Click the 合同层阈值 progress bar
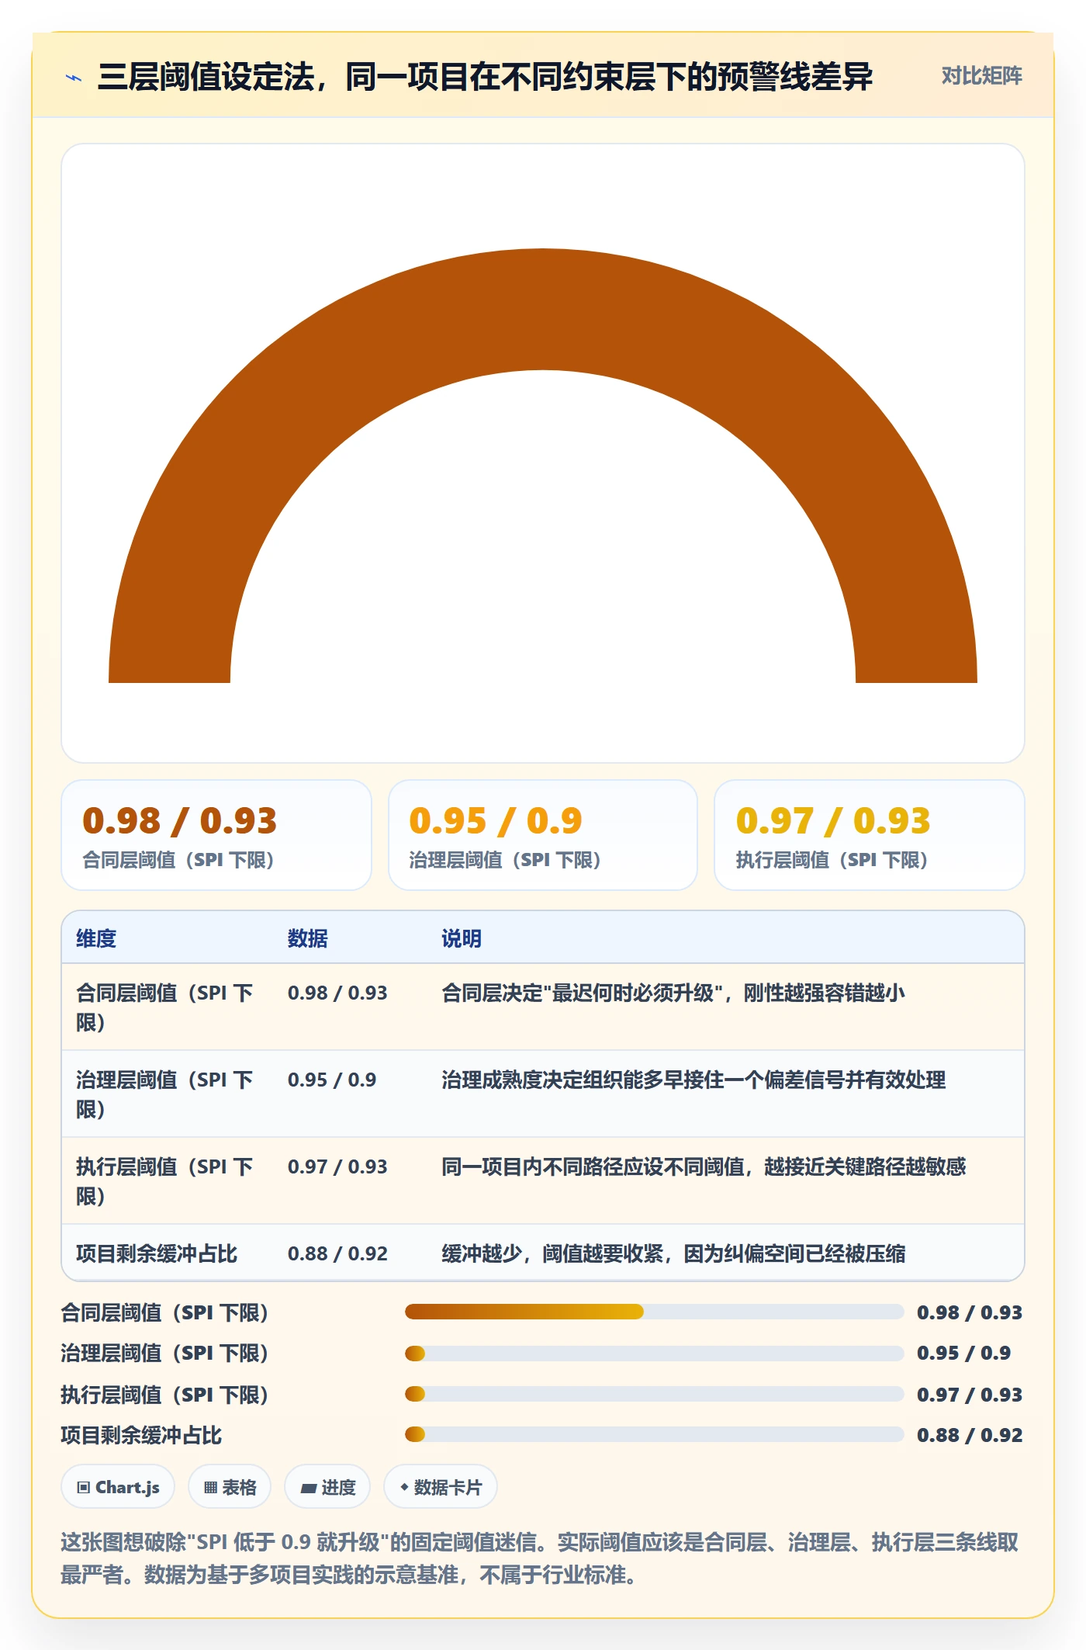Image resolution: width=1086 pixels, height=1650 pixels. [654, 1312]
